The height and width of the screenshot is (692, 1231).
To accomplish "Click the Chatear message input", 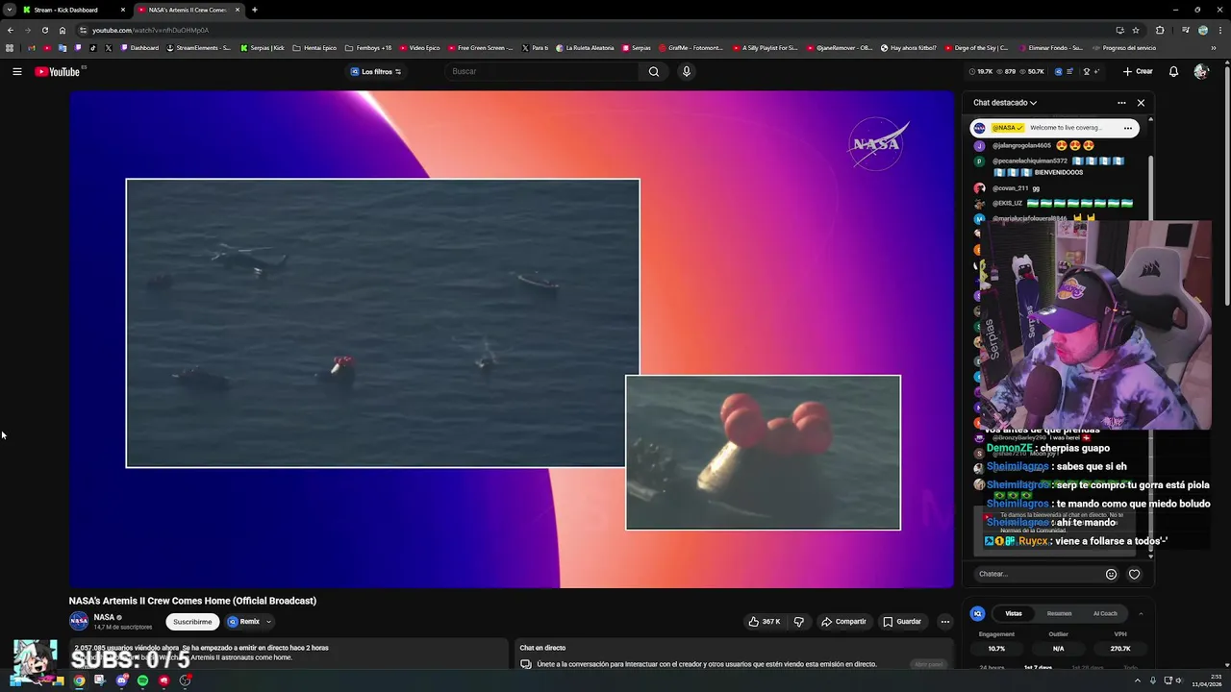I will coord(1037,574).
